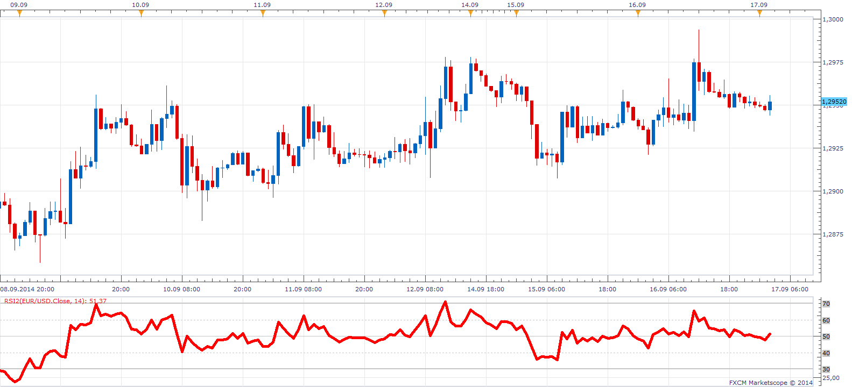Click the RSI level 60 label
This screenshot has width=852, height=387.
click(x=826, y=320)
